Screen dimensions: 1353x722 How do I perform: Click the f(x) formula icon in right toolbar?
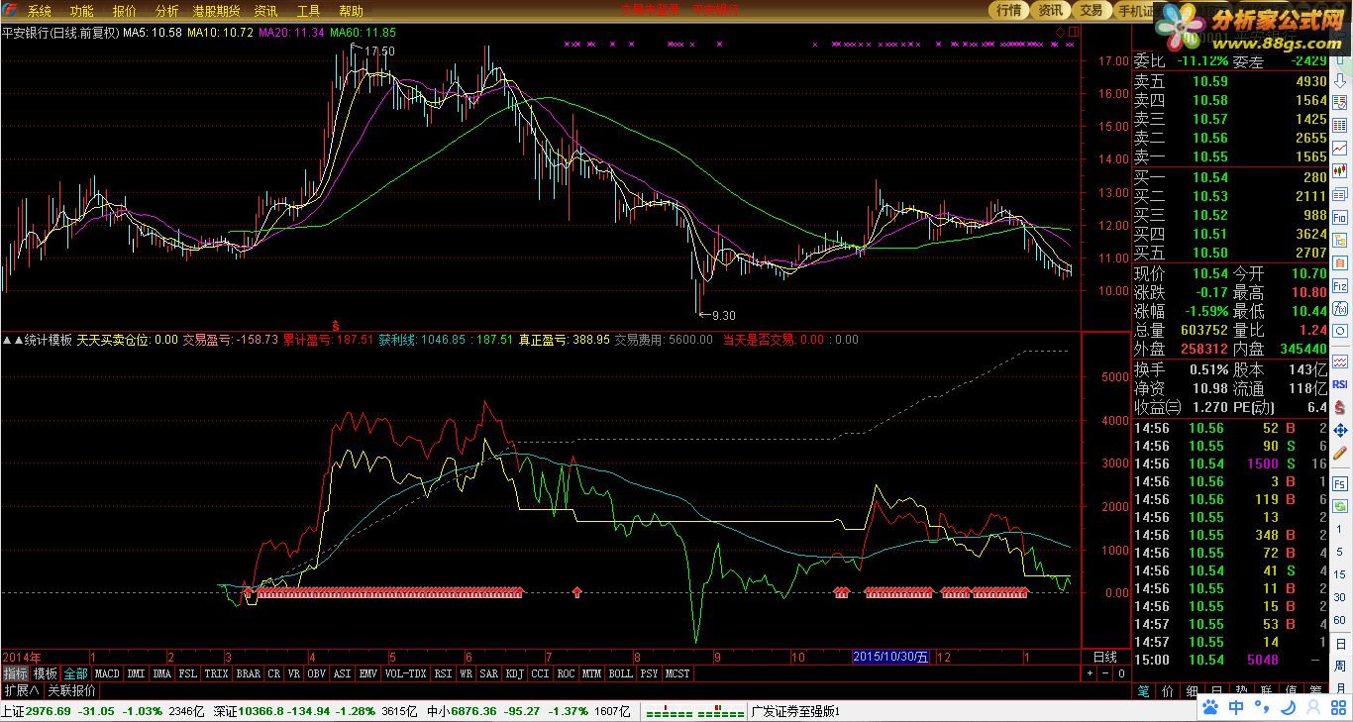click(1339, 308)
